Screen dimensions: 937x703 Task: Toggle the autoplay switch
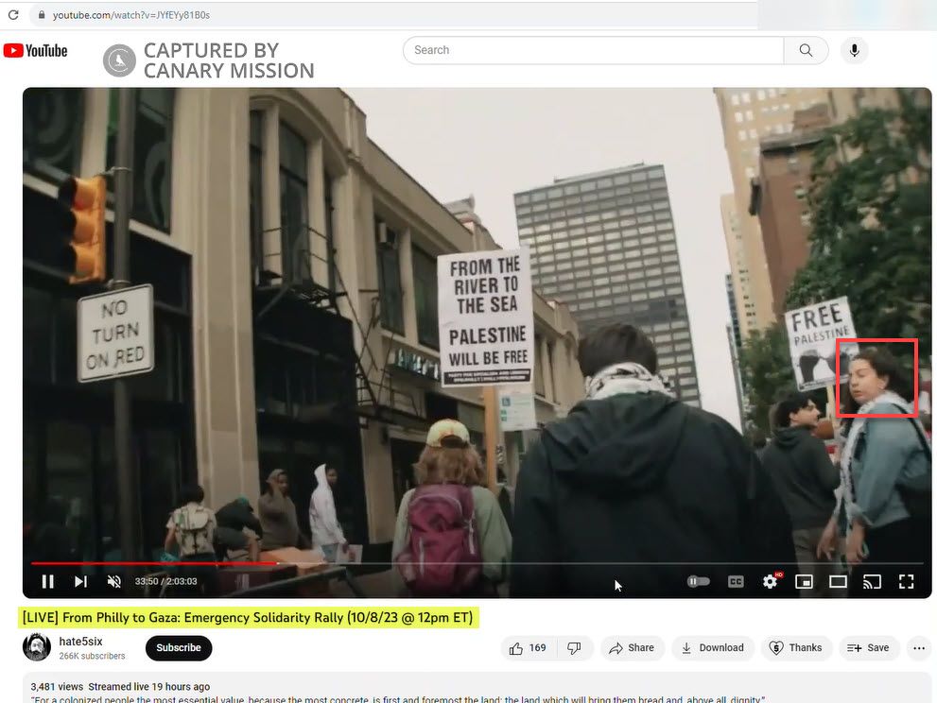[698, 581]
